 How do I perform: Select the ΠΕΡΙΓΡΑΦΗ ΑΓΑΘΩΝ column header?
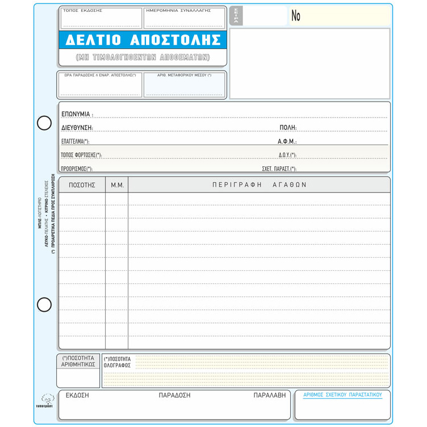(x=259, y=185)
